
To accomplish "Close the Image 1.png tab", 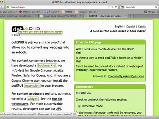I will point(81,16).
